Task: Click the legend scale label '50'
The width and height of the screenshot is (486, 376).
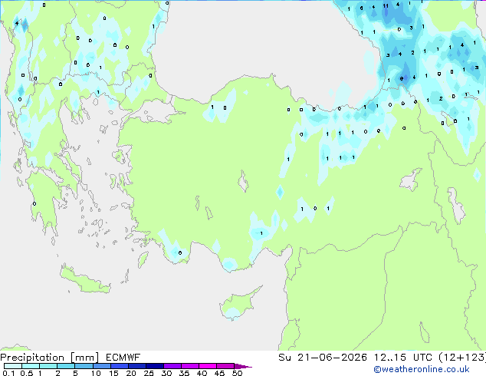Action: [237, 373]
